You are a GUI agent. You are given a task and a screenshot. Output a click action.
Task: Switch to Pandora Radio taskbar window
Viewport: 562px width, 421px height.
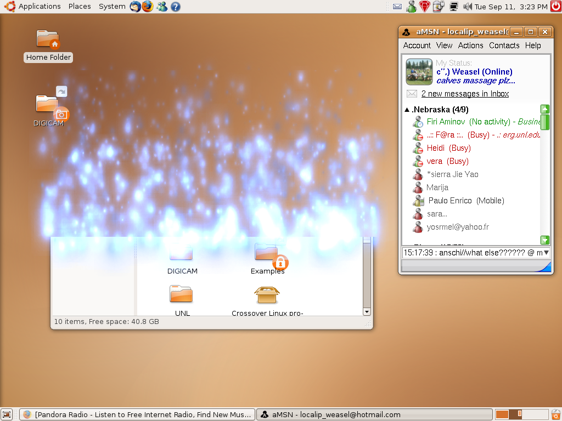click(137, 414)
